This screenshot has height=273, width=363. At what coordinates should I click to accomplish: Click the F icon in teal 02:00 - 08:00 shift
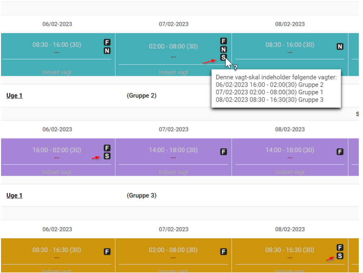224,41
